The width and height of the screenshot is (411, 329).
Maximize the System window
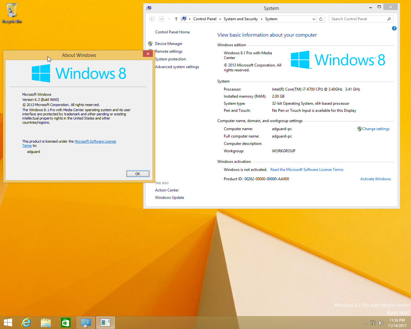pyautogui.click(x=379, y=7)
